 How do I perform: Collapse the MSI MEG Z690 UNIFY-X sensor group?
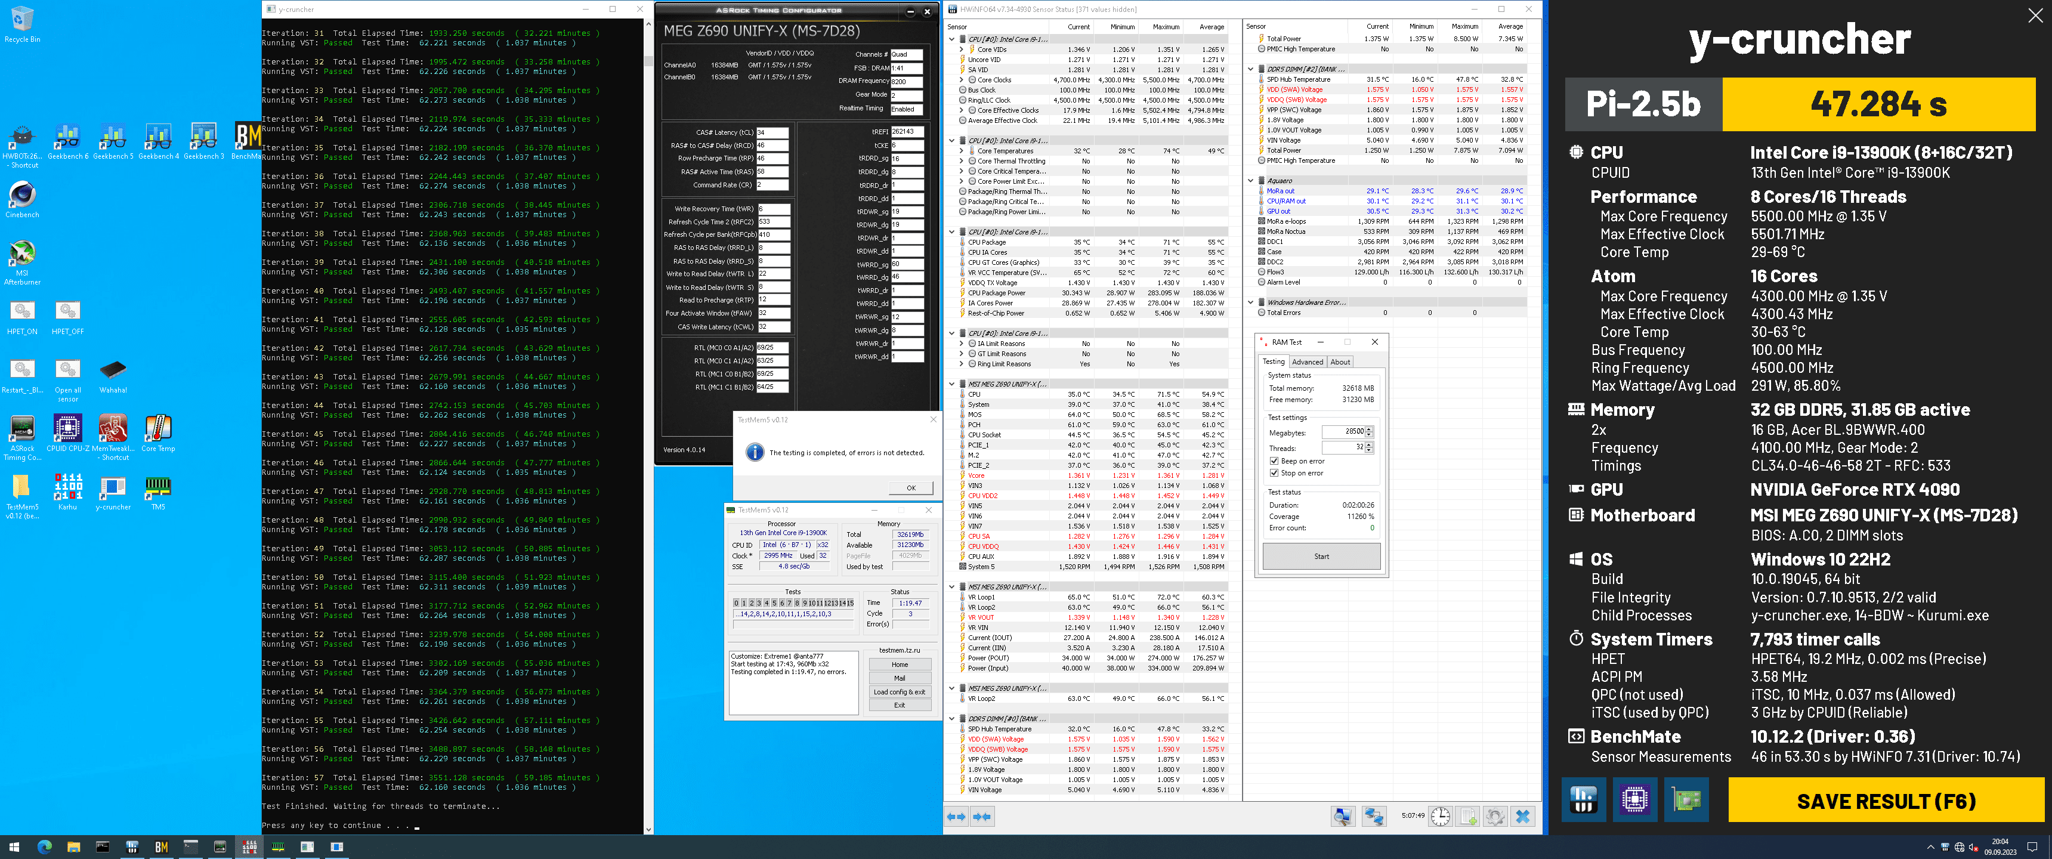click(951, 384)
